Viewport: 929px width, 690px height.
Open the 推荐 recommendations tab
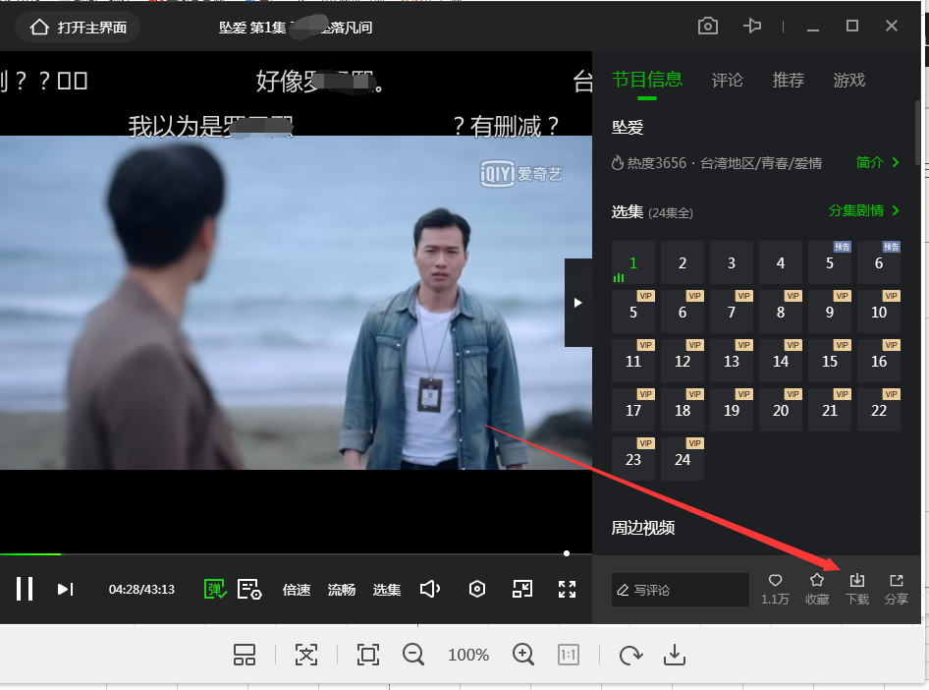tap(789, 81)
